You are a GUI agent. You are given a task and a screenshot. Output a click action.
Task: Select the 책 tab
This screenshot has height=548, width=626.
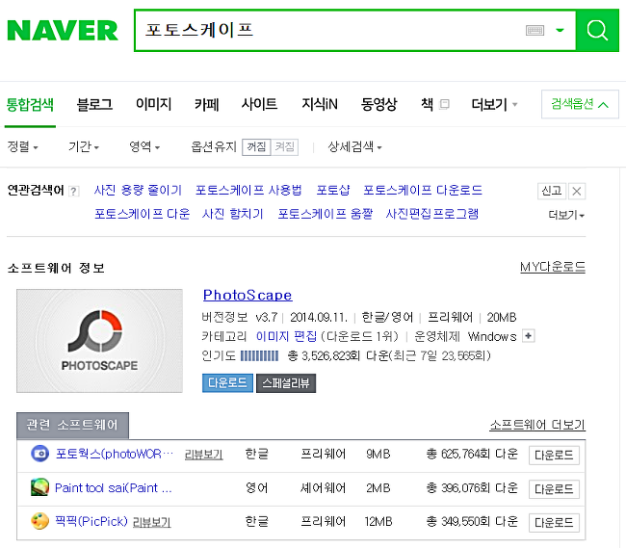[x=428, y=105]
